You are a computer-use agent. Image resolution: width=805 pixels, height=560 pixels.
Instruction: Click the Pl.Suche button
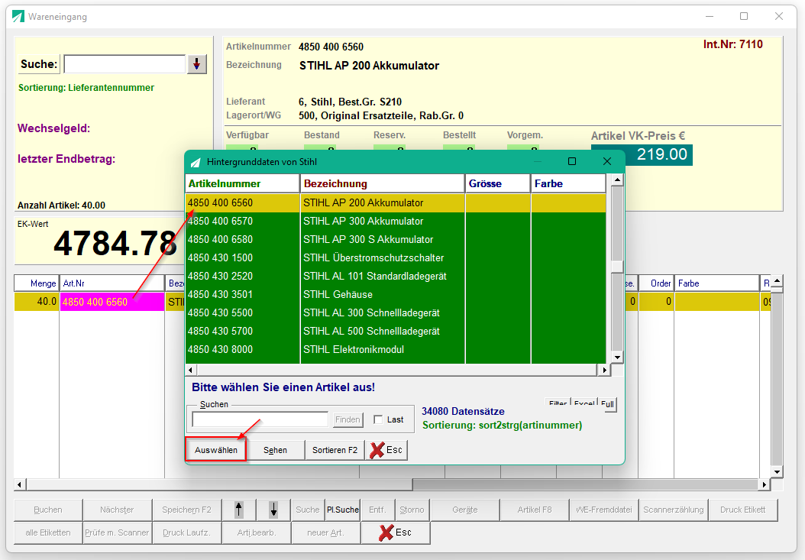click(342, 510)
